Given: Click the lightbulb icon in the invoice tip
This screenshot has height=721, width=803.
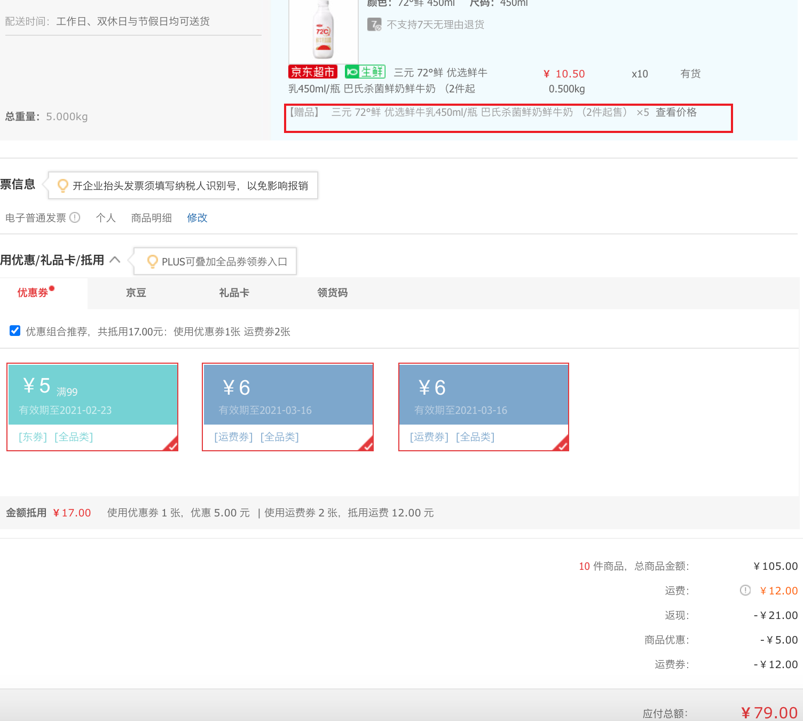Looking at the screenshot, I should (62, 185).
